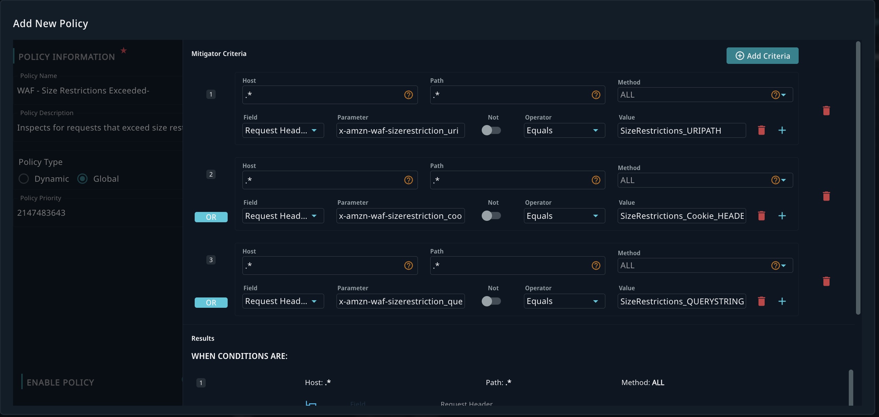Delete criteria 1 with its outer trash icon

coord(826,111)
